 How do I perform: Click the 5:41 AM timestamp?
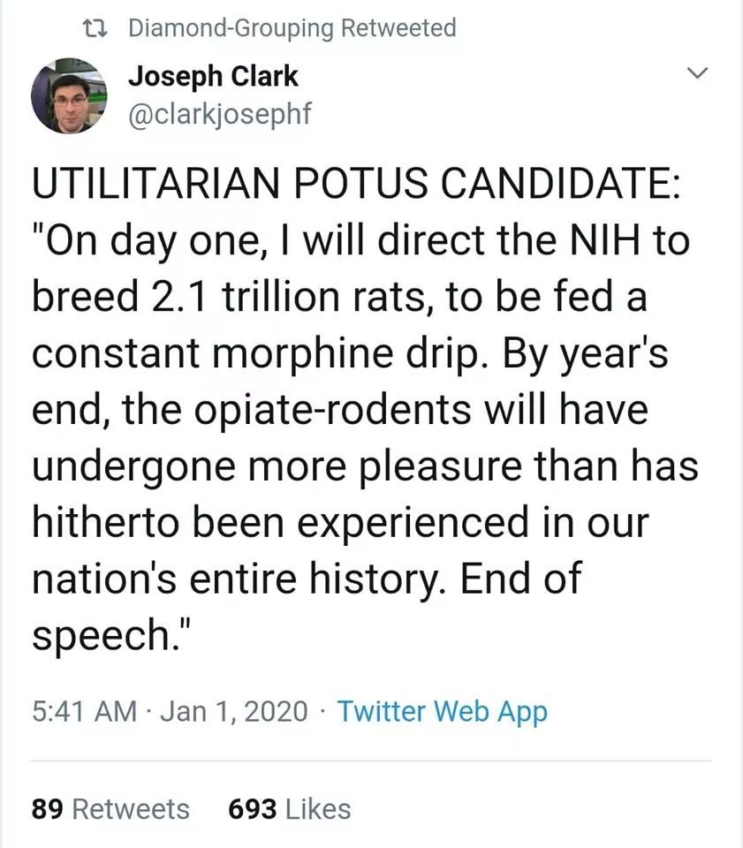(x=83, y=711)
